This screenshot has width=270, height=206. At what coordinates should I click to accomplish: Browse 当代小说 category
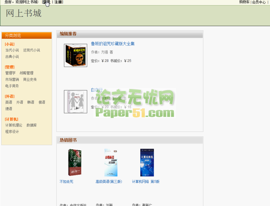tap(12, 50)
